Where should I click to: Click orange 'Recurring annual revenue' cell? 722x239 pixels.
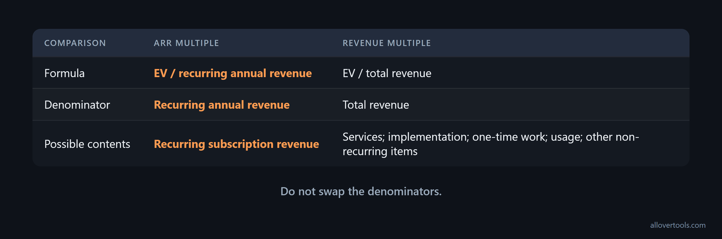coord(222,105)
